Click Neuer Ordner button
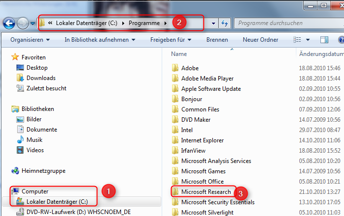344x216 pixels. click(260, 40)
